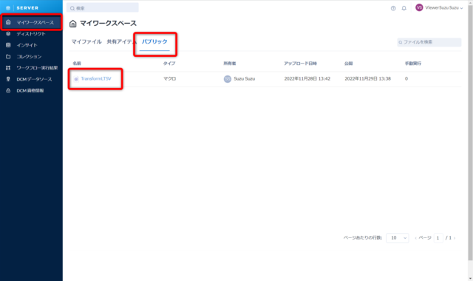Sort by the アップロード日時 column header
The image size is (473, 281).
coord(300,64)
